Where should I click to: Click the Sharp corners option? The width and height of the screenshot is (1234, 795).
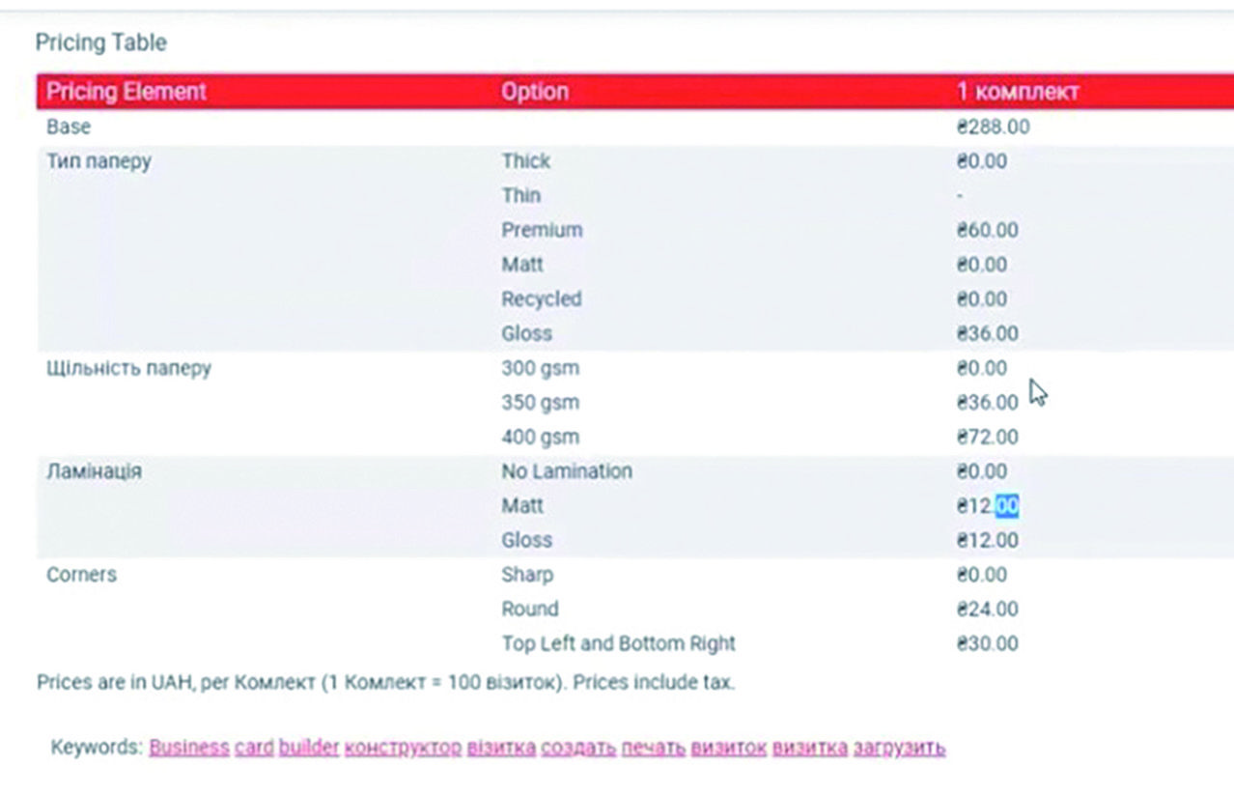click(527, 575)
